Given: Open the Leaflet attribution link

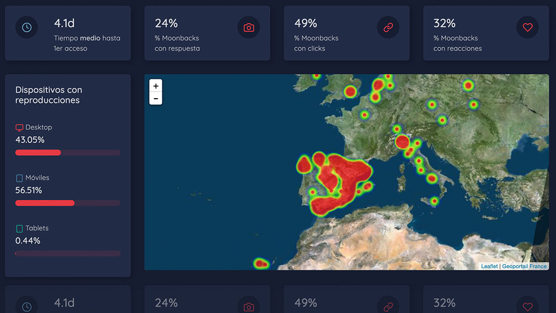Looking at the screenshot, I should (489, 266).
